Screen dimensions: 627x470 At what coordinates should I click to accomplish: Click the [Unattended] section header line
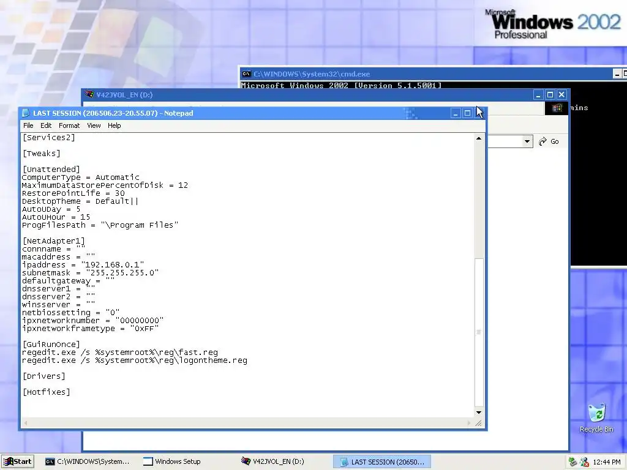(x=51, y=170)
